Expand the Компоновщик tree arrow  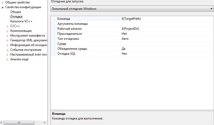click(8, 31)
